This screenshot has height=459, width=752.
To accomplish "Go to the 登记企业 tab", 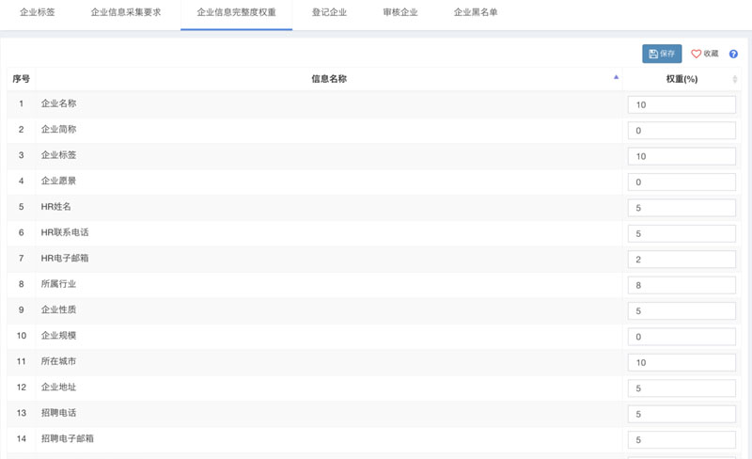I will 329,13.
